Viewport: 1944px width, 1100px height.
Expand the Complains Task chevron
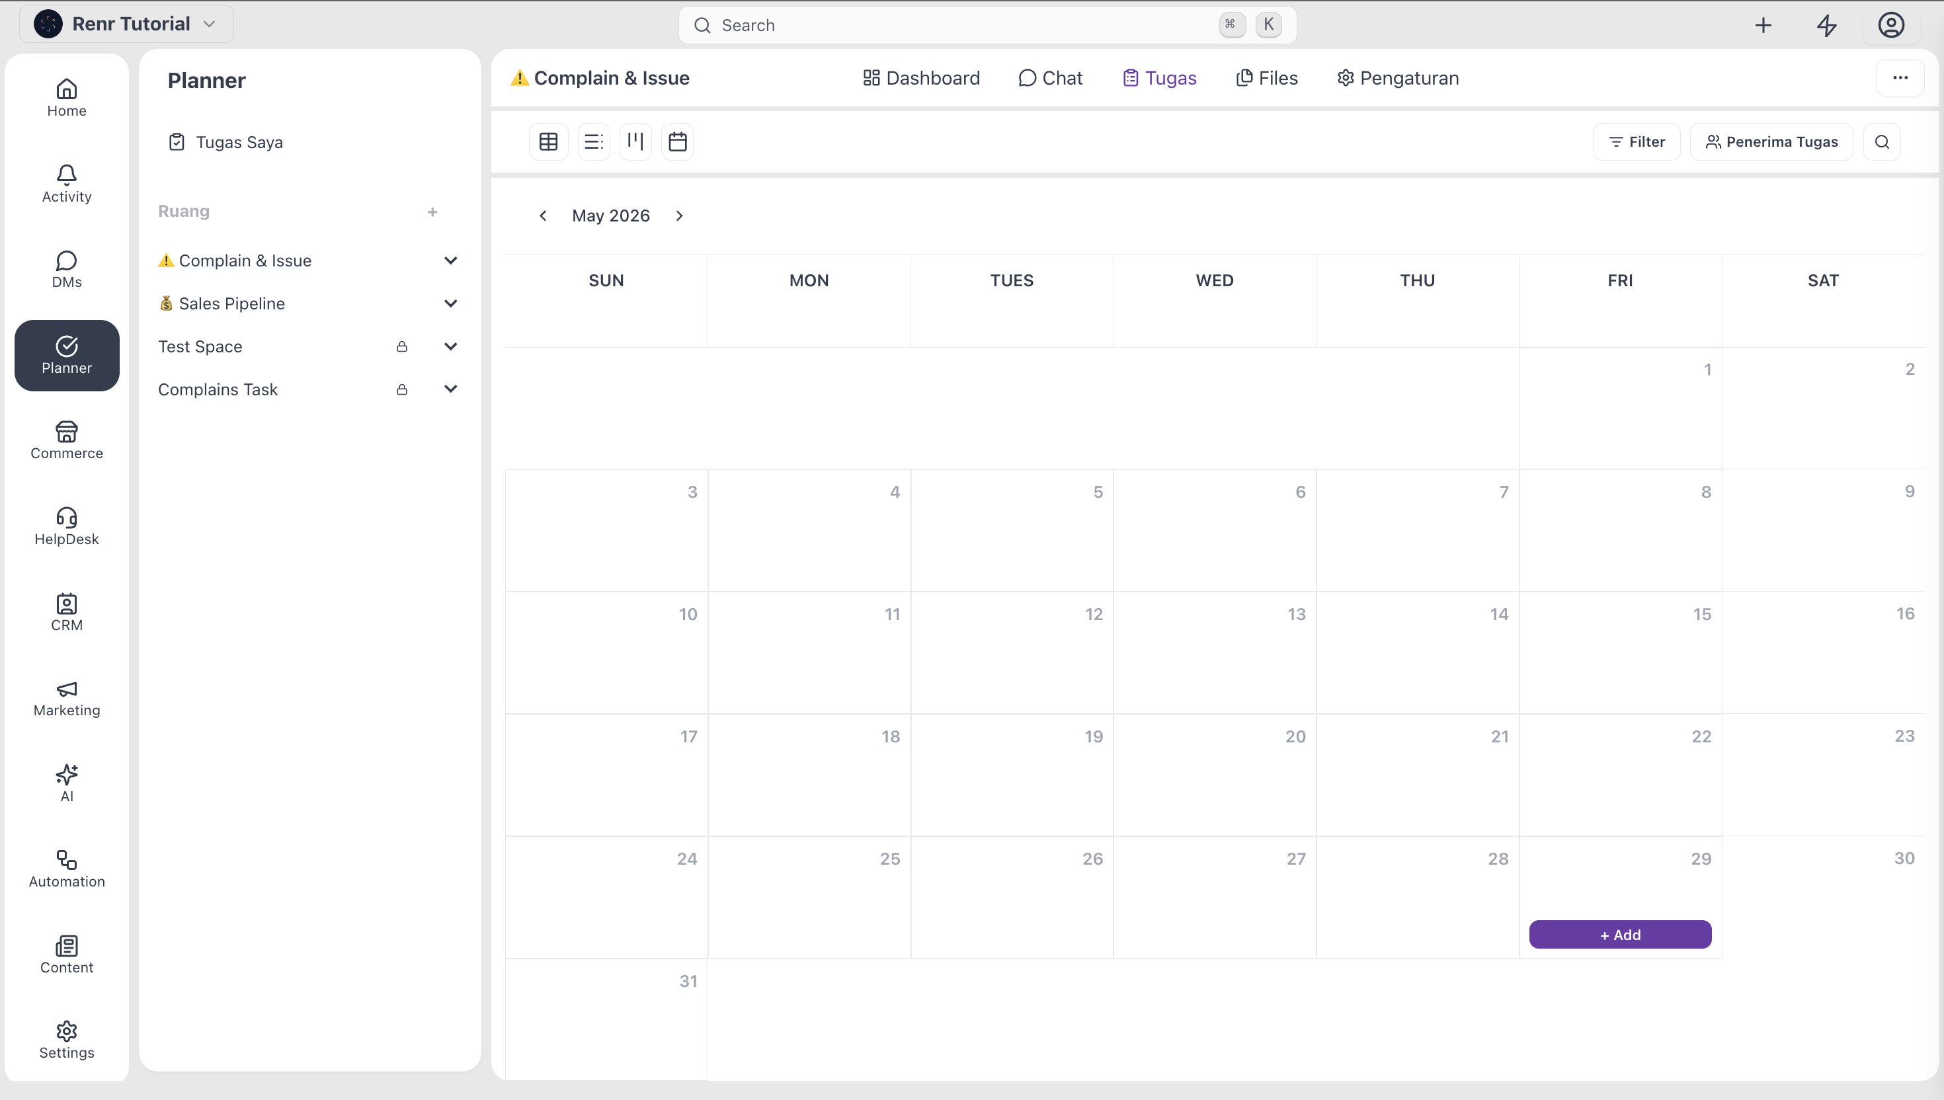[450, 389]
